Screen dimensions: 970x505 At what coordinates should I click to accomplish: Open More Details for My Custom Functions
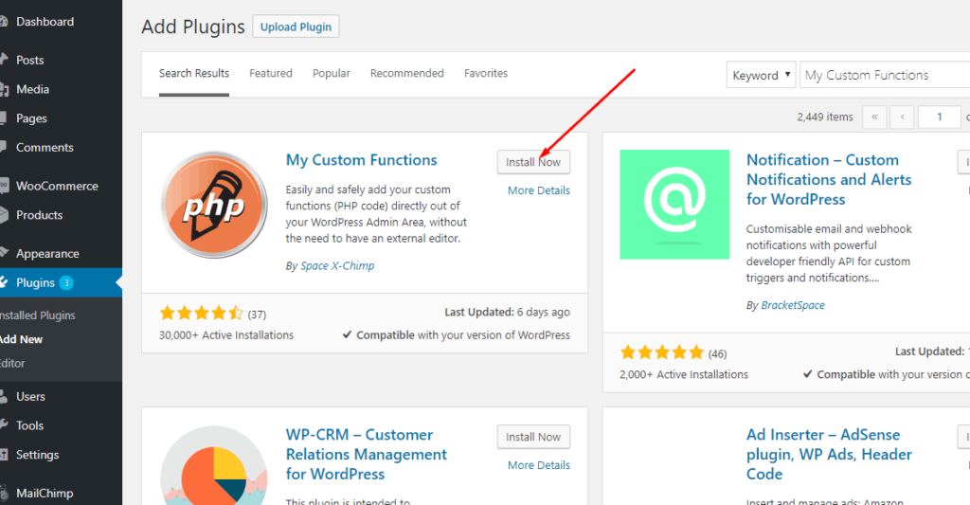point(538,190)
